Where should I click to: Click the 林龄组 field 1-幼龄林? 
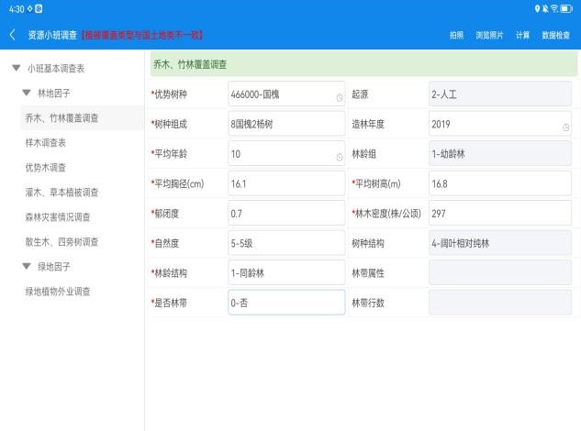pyautogui.click(x=500, y=154)
